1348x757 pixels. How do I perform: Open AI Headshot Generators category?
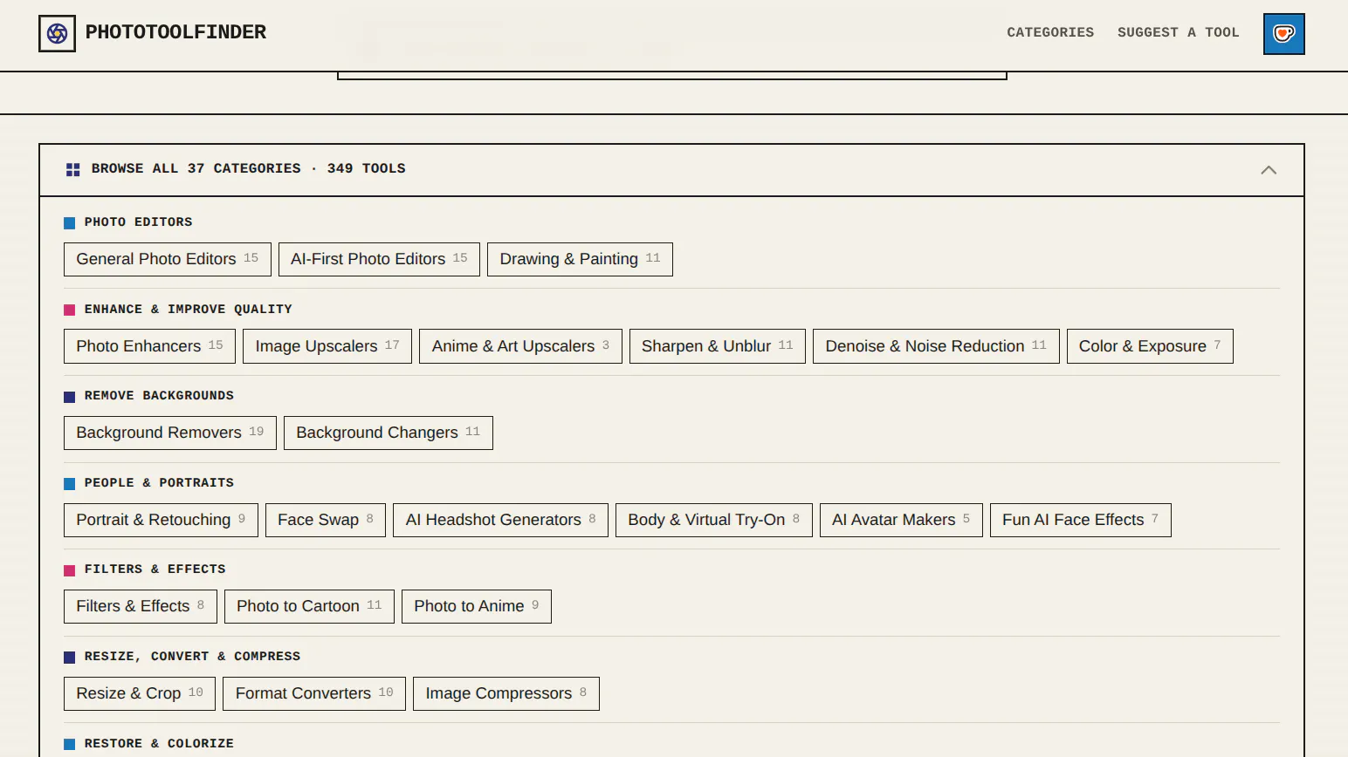point(500,520)
